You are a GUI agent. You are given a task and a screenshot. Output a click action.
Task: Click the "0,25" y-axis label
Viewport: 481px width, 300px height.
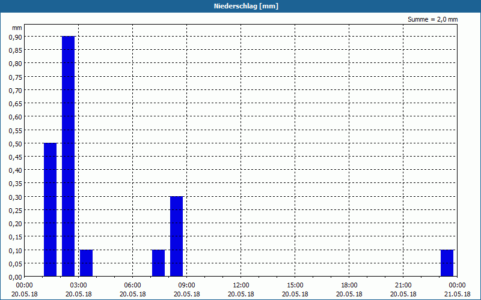[x=16, y=211]
